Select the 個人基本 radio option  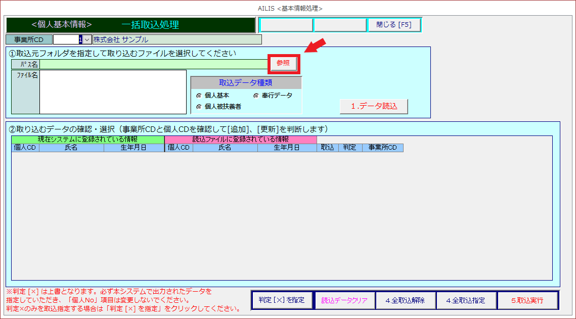click(199, 96)
